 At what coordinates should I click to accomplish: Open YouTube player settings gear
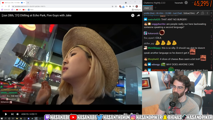(131, 114)
